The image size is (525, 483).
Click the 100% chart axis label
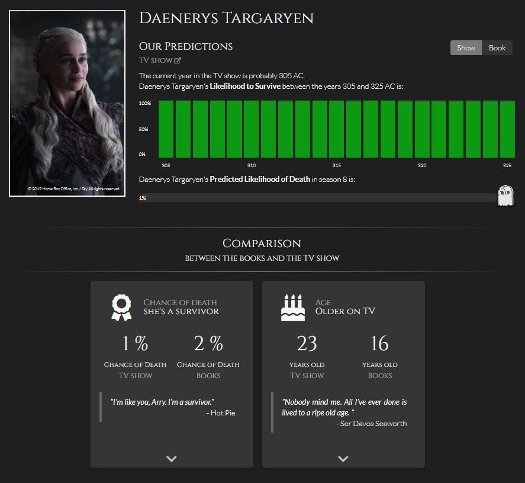(x=145, y=103)
